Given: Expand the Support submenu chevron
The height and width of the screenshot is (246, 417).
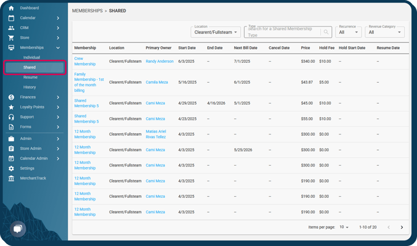Looking at the screenshot, I should coord(58,117).
